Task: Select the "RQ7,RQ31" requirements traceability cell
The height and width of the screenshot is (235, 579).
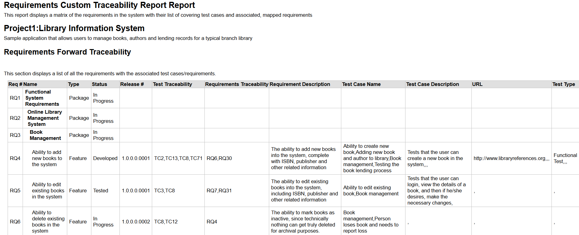Action: 219,191
